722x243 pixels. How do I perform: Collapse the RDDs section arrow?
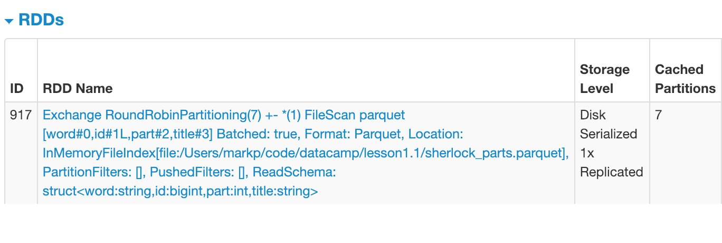pos(9,21)
